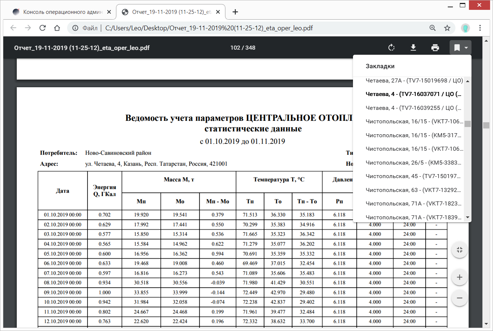Viewport: 493px width, 331px height.
Task: Open Chrome menu with three dots
Action: point(480,28)
